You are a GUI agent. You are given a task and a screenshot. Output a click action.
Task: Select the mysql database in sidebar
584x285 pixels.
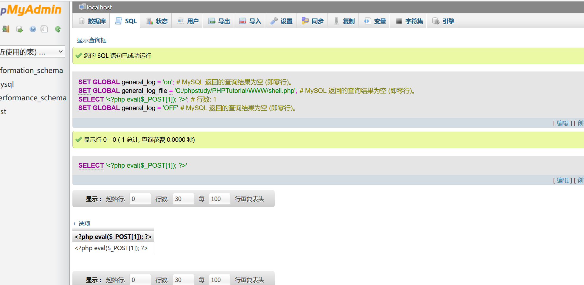tap(7, 84)
